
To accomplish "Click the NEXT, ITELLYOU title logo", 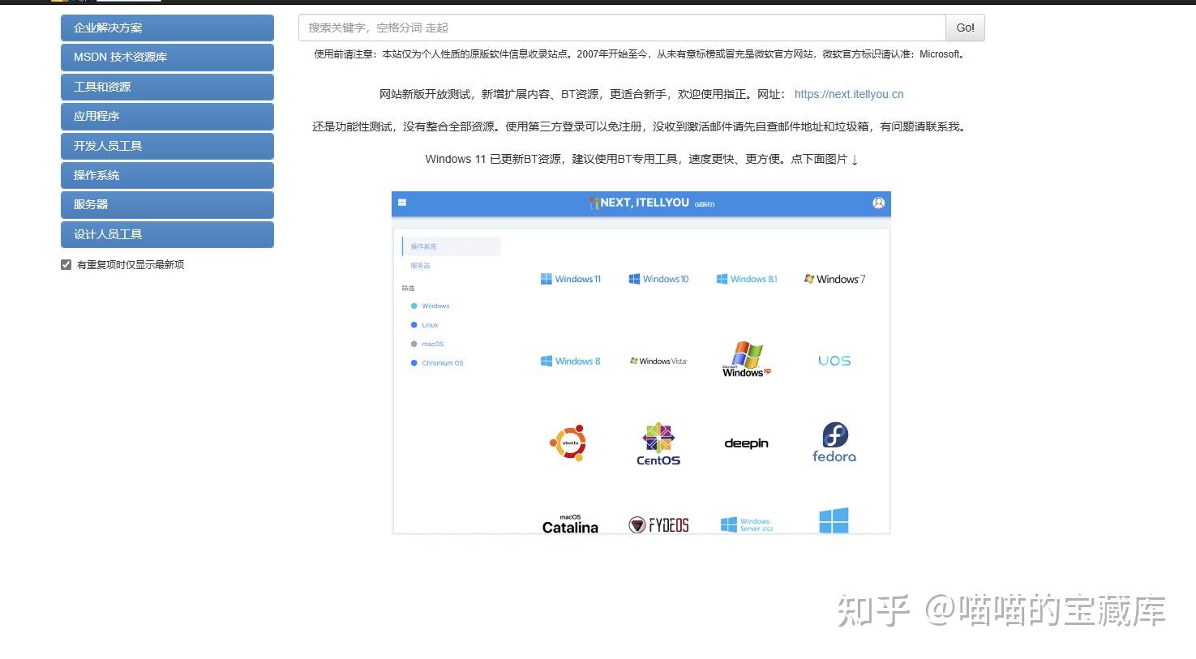I will [x=651, y=203].
